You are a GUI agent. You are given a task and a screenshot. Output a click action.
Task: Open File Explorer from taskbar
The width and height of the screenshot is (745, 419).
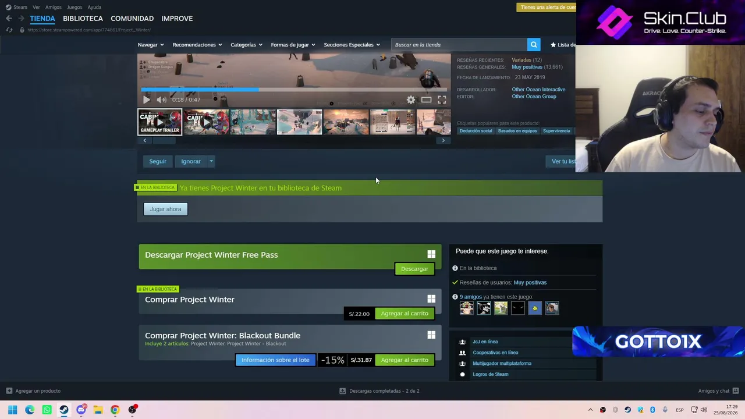[98, 410]
